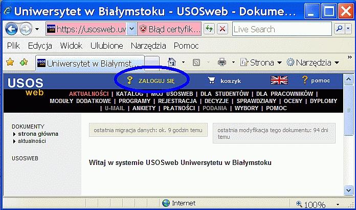Run search with magnifier icon
This screenshot has width=356, height=210.
pos(340,29)
